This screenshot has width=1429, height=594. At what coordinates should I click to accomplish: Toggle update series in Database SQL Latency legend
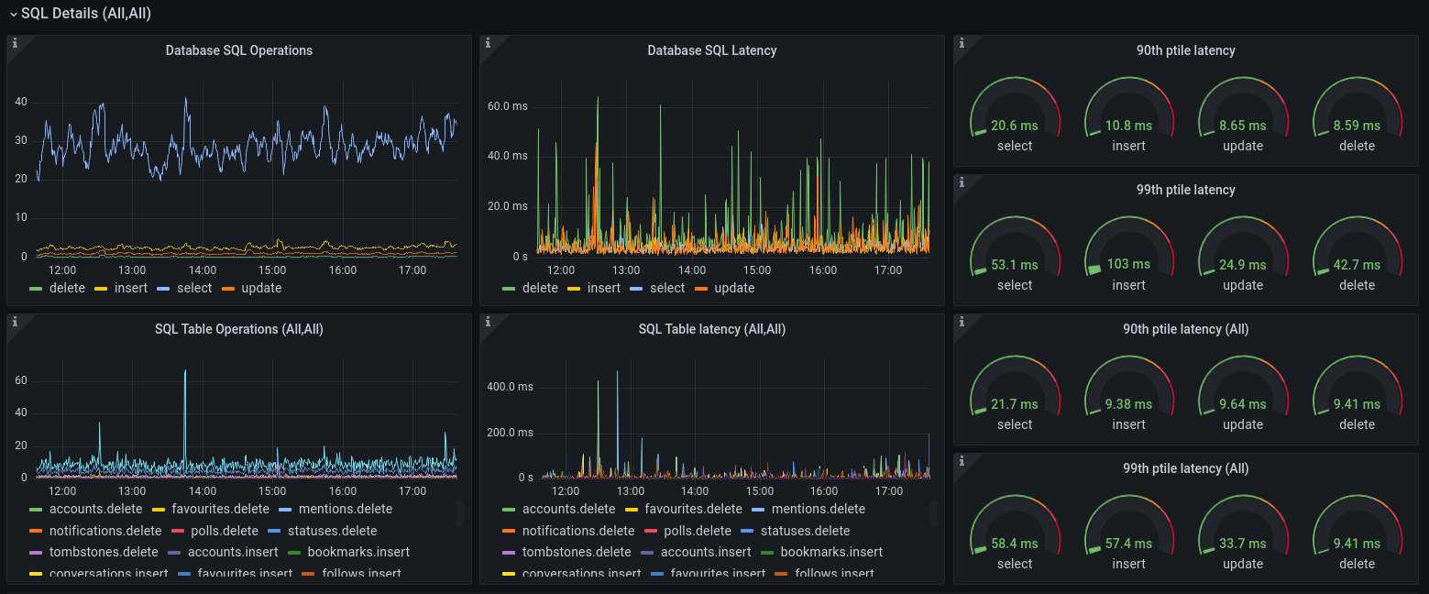click(733, 288)
